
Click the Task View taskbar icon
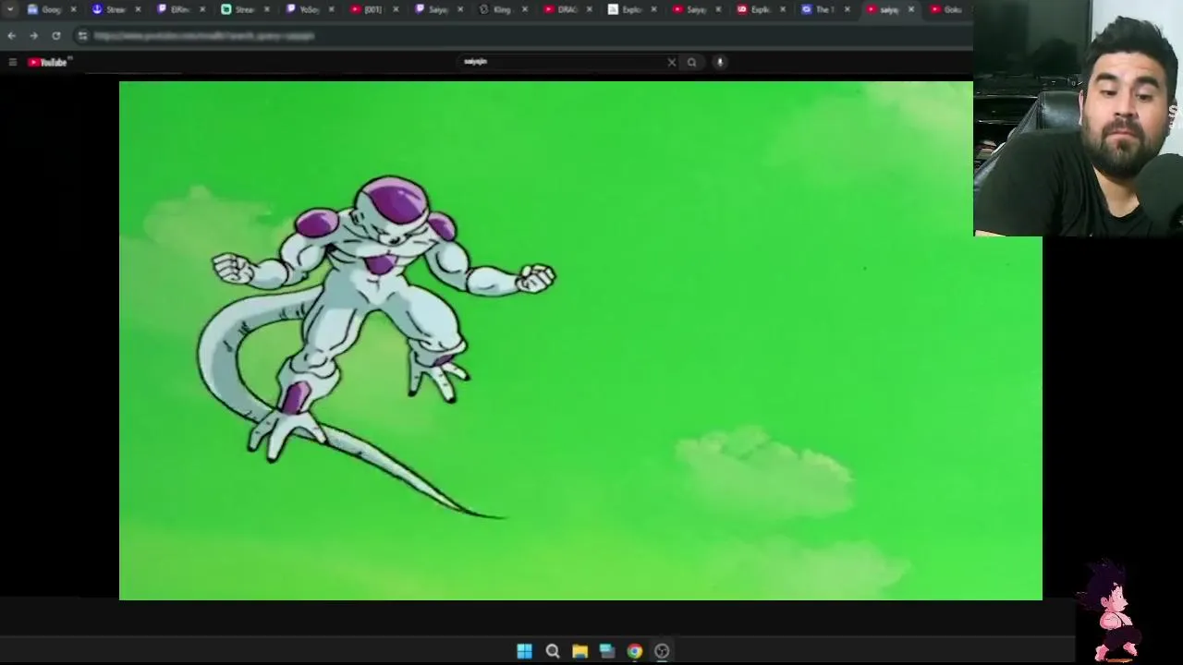tap(607, 651)
